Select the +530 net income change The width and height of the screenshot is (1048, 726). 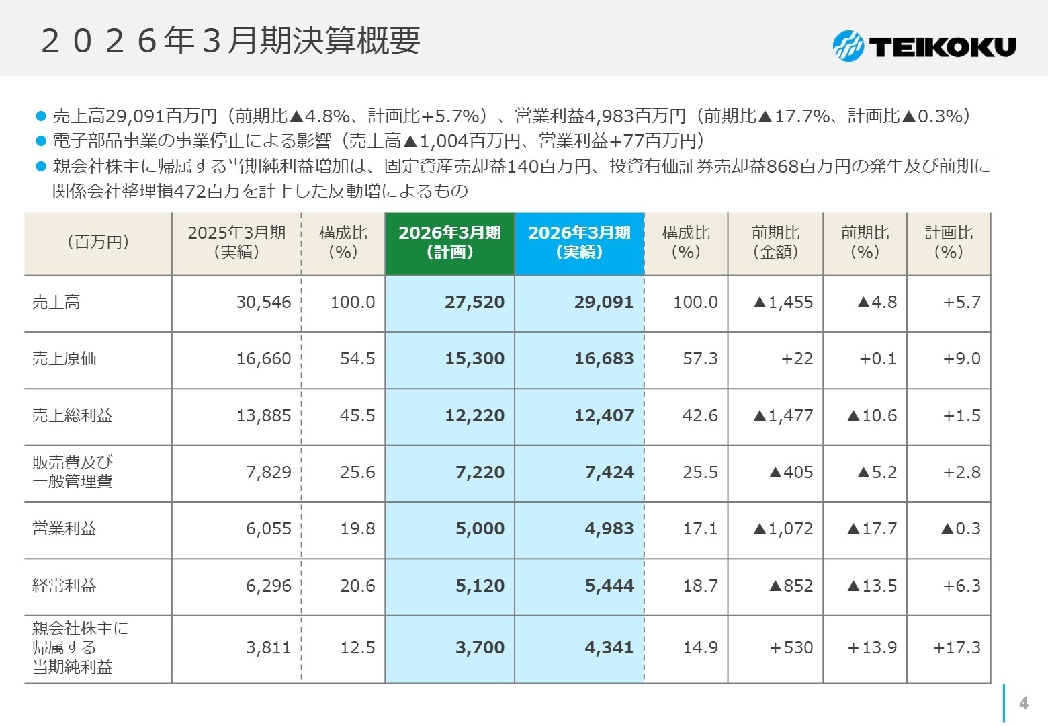pyautogui.click(x=791, y=648)
